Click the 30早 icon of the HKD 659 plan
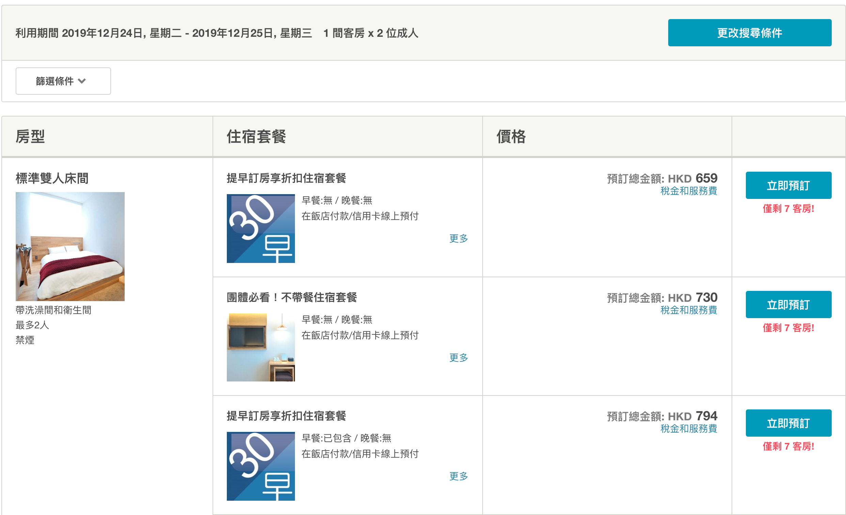Image resolution: width=846 pixels, height=515 pixels. [x=261, y=228]
